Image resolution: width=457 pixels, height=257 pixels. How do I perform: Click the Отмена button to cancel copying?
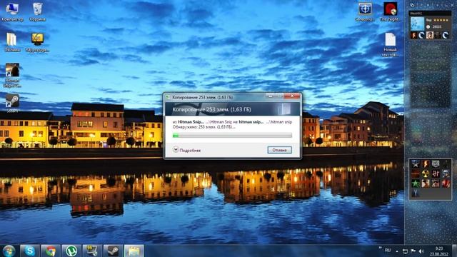[279, 150]
